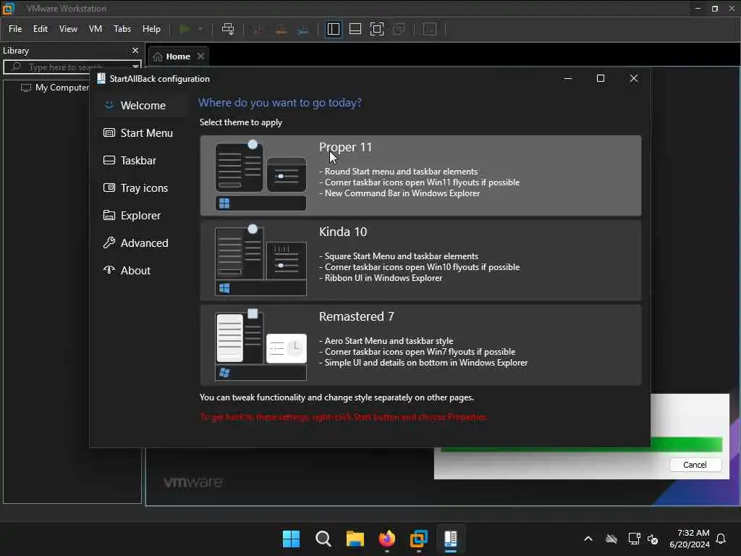Open Firefox from the taskbar
Viewport: 741px width, 556px height.
click(387, 539)
